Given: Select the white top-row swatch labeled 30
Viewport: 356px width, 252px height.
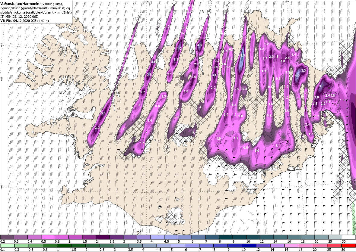Looking at the screenshot, I should point(349,237).
